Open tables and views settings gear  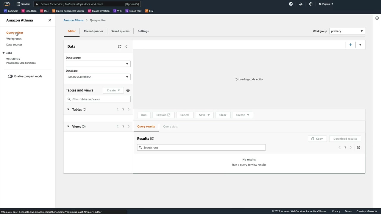coord(128,90)
